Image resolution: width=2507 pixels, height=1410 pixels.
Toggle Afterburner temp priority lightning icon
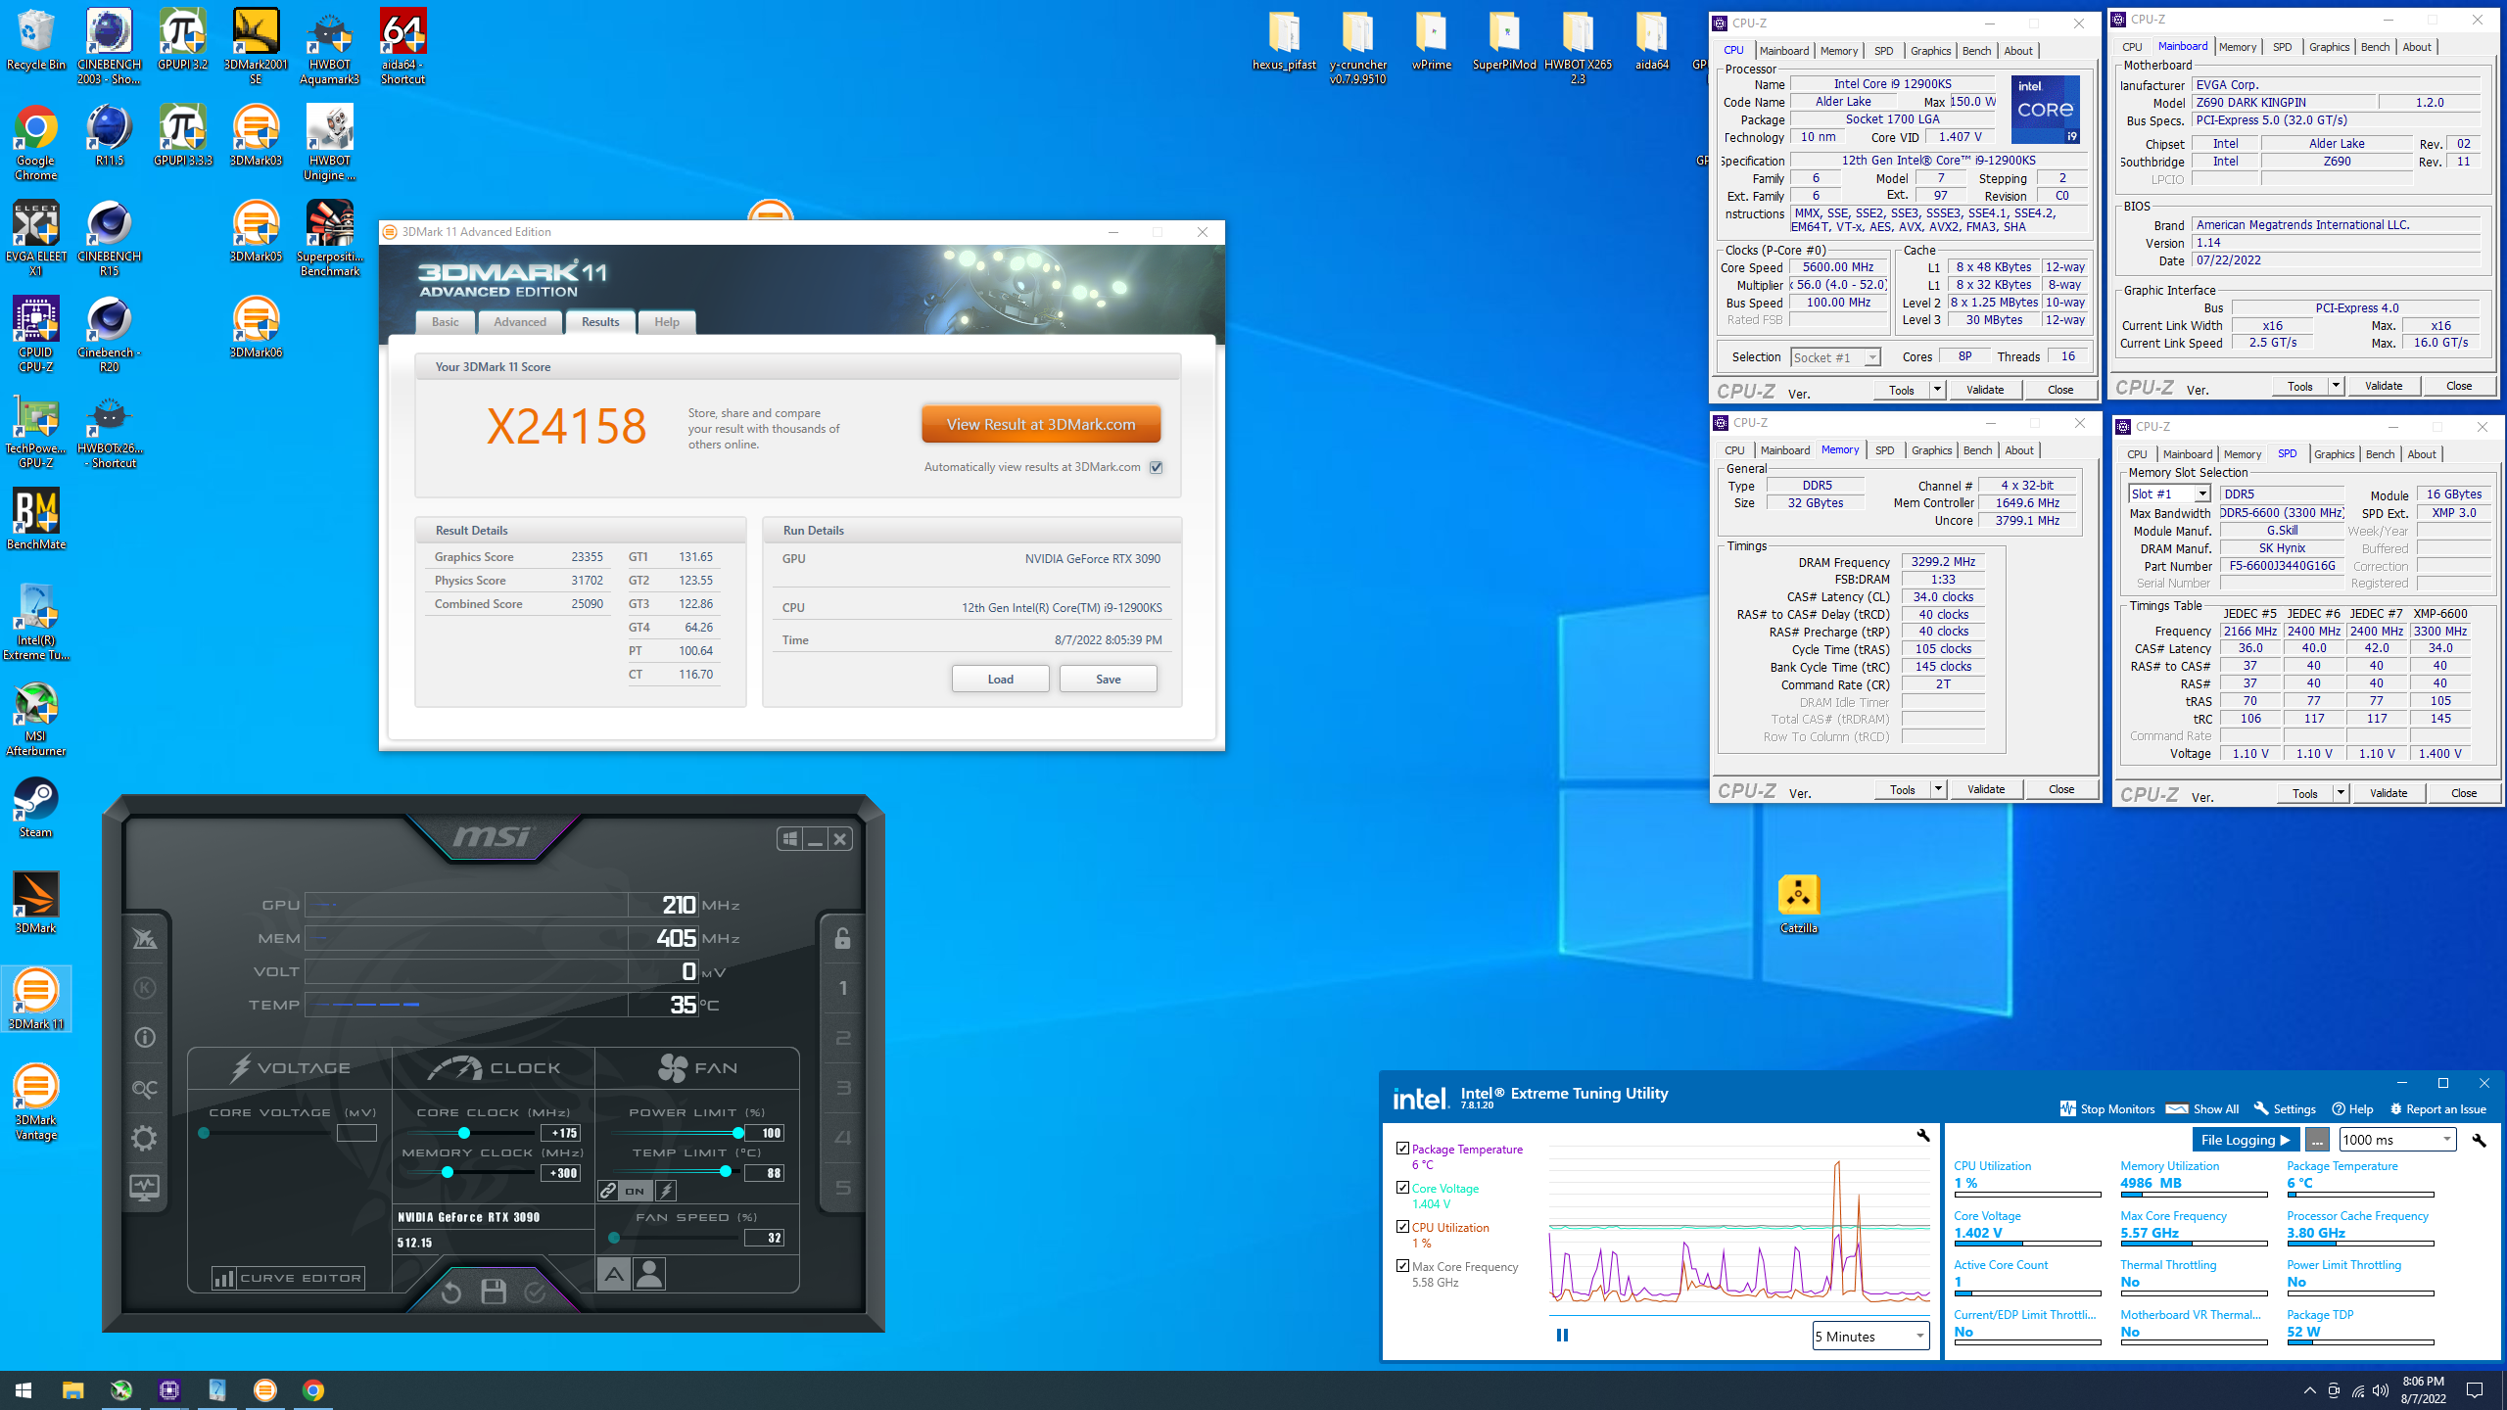[x=666, y=1191]
